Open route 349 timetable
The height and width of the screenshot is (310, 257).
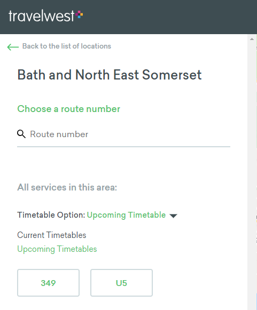click(48, 283)
